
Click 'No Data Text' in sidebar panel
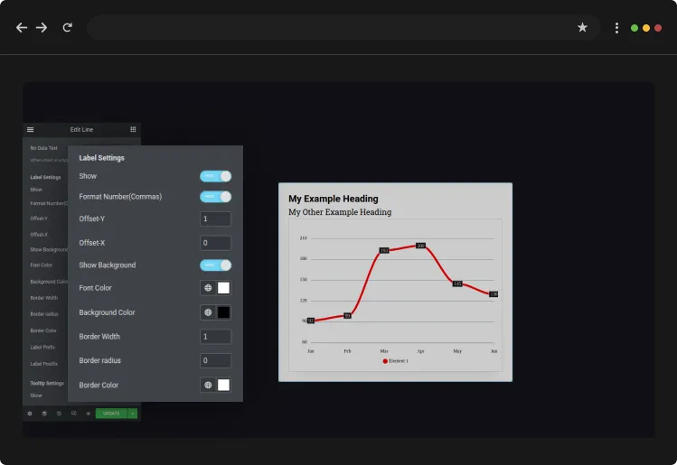coord(43,148)
